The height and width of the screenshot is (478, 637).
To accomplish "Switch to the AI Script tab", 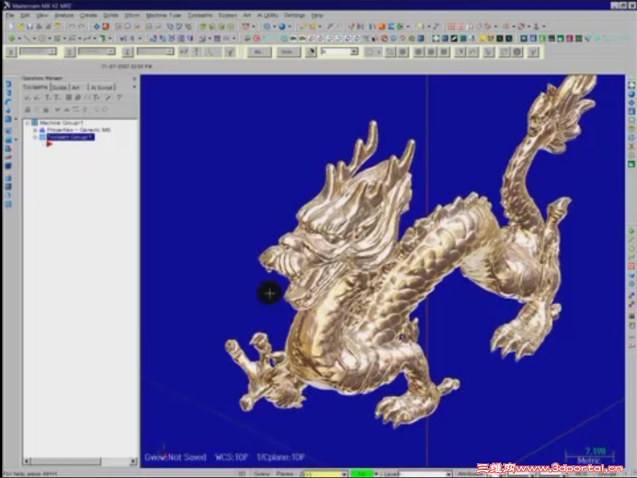I will (x=102, y=88).
